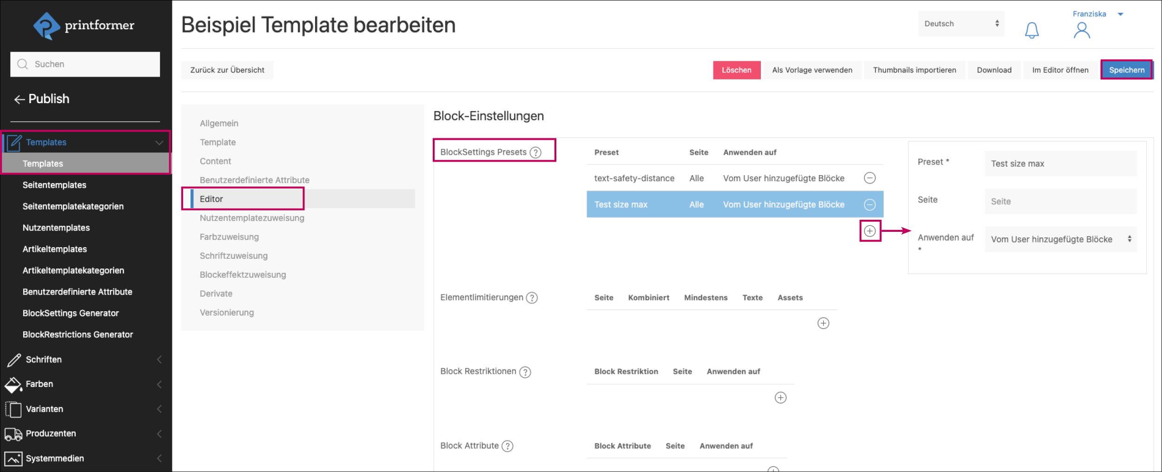Add a new Block Restriktion entry

[x=780, y=398]
